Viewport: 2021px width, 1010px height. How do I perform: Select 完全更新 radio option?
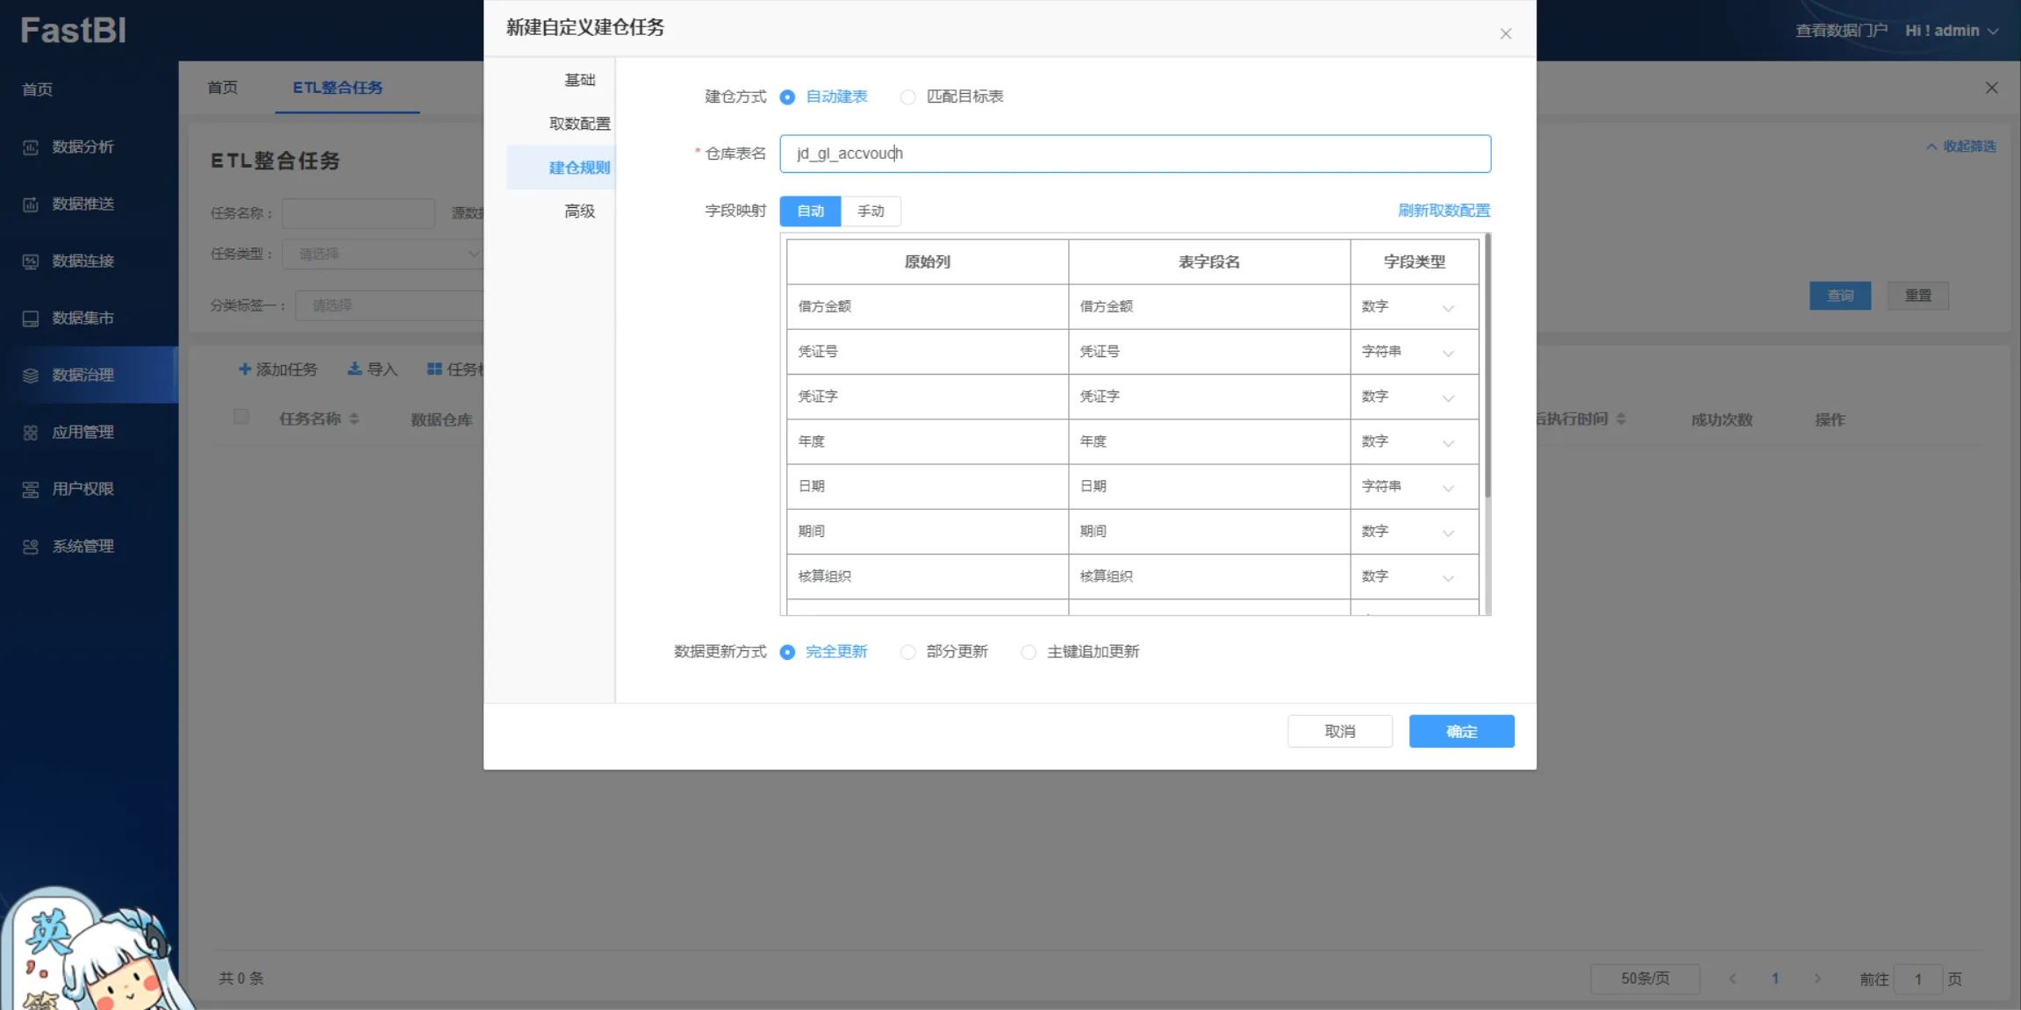point(787,652)
